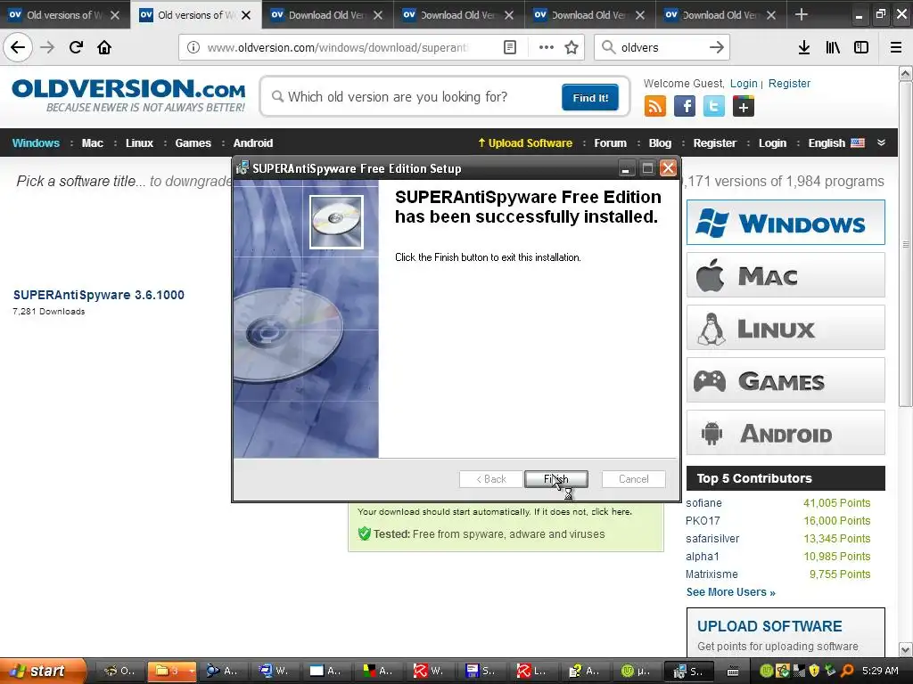Image resolution: width=913 pixels, height=684 pixels.
Task: Click the plus share icon
Action: 743,107
